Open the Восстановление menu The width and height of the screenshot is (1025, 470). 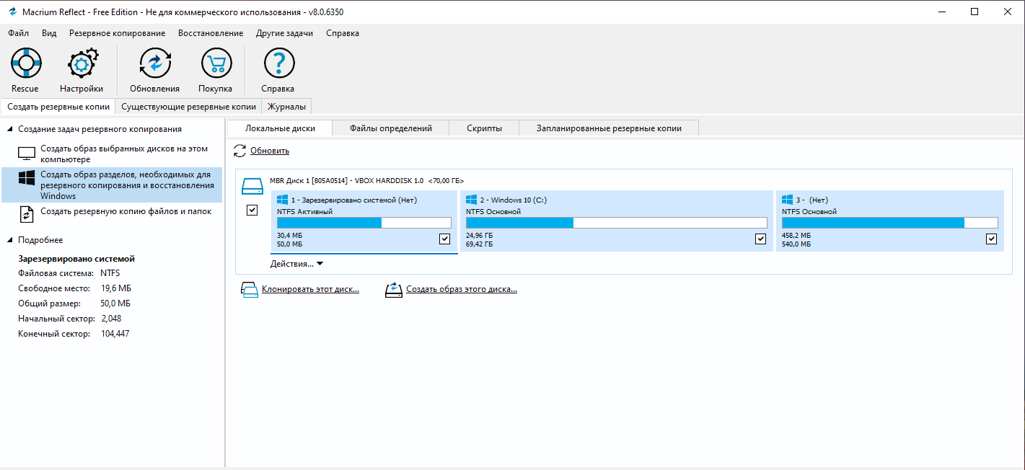click(x=211, y=33)
